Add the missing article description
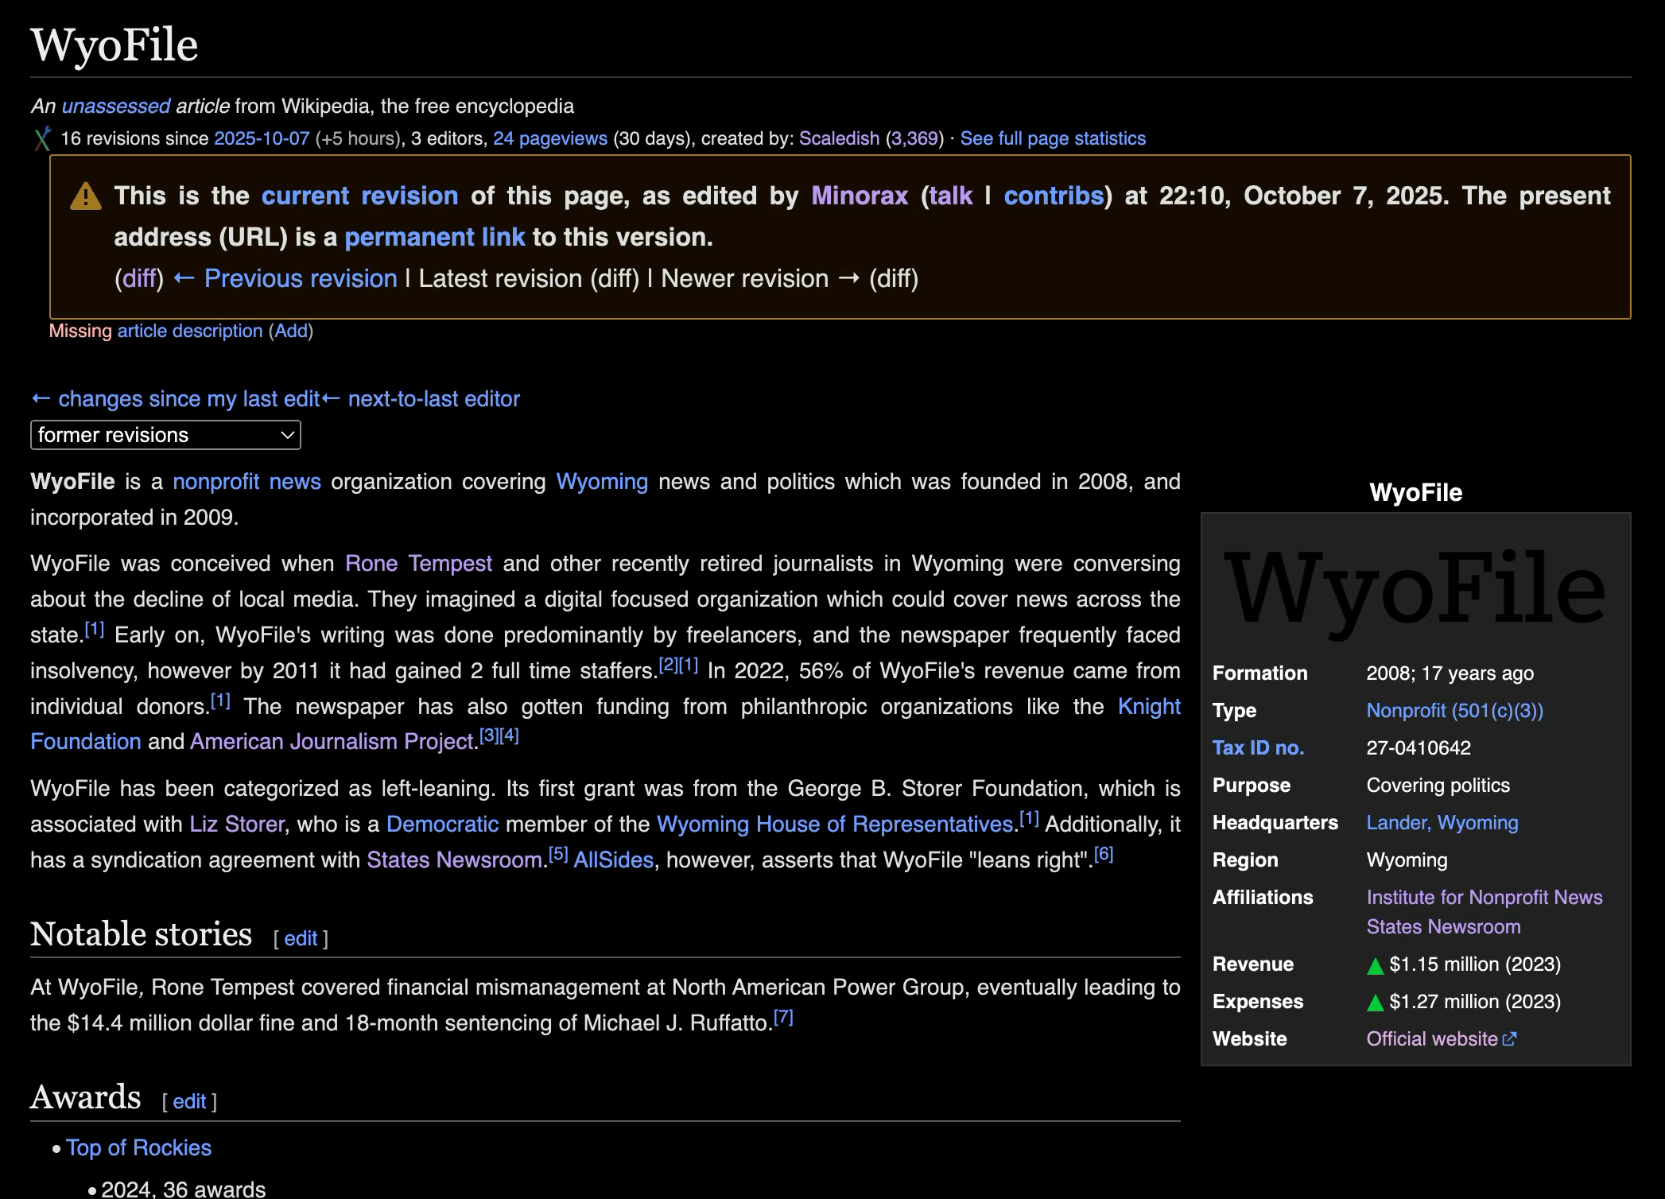1665x1199 pixels. point(290,332)
